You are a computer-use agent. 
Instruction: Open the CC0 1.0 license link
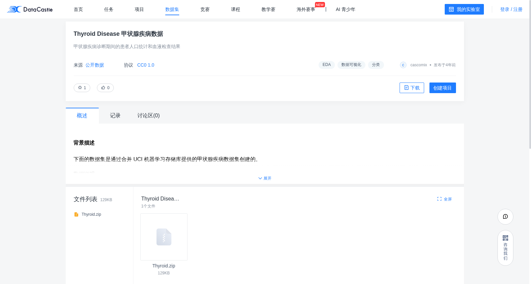pos(146,65)
